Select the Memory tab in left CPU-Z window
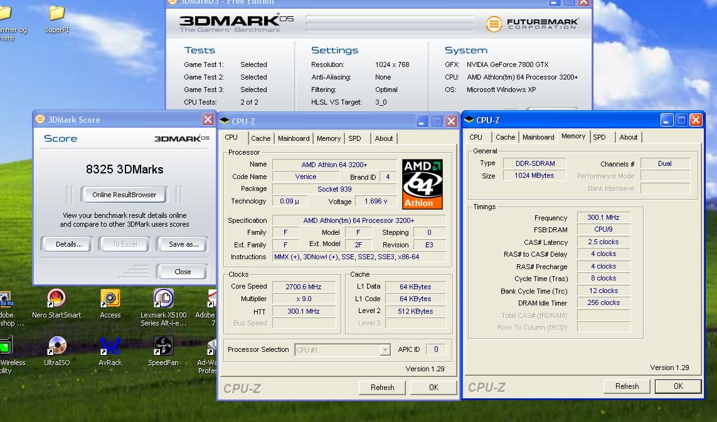Screen dimensions: 717x422 328,138
